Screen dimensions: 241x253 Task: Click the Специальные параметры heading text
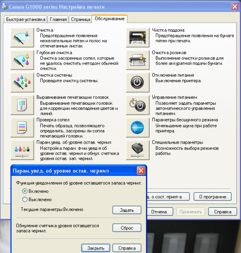pos(177,142)
